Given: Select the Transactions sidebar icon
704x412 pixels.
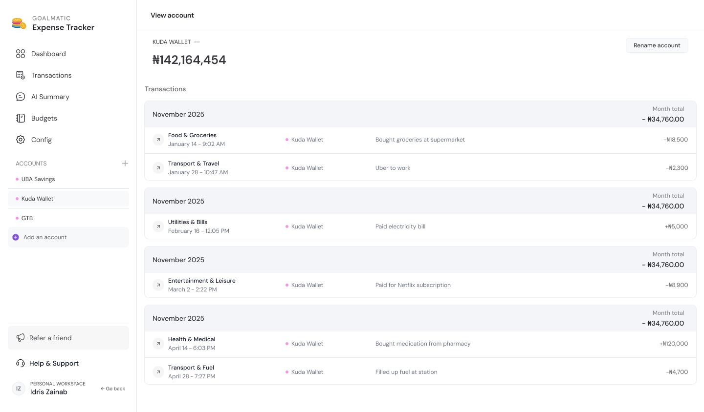Looking at the screenshot, I should (x=21, y=75).
